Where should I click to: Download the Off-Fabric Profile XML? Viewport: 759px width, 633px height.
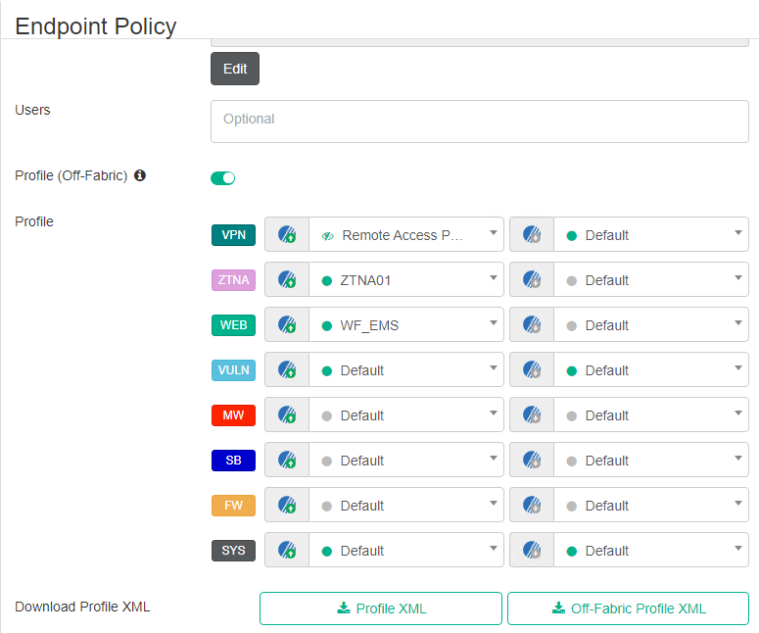pos(629,609)
